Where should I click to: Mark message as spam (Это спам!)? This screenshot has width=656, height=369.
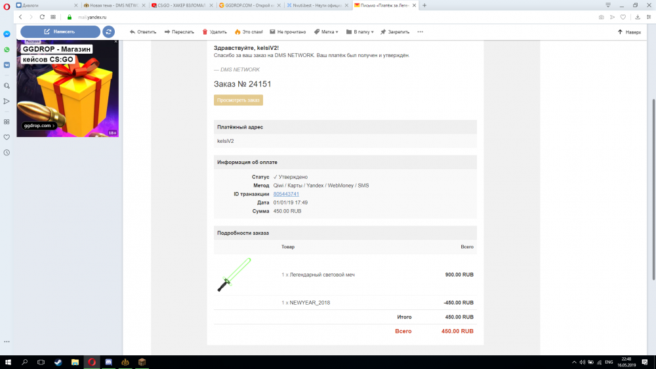[x=249, y=31]
